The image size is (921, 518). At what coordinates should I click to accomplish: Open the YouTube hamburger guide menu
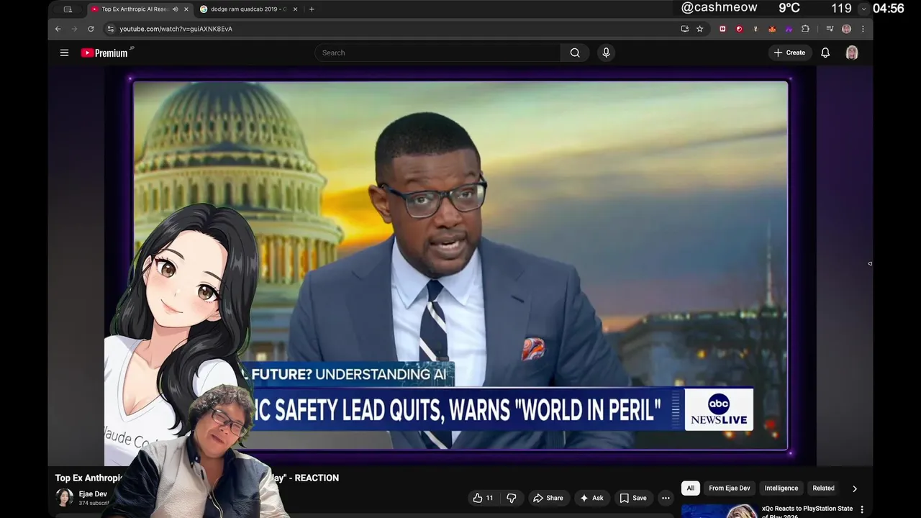pyautogui.click(x=64, y=53)
